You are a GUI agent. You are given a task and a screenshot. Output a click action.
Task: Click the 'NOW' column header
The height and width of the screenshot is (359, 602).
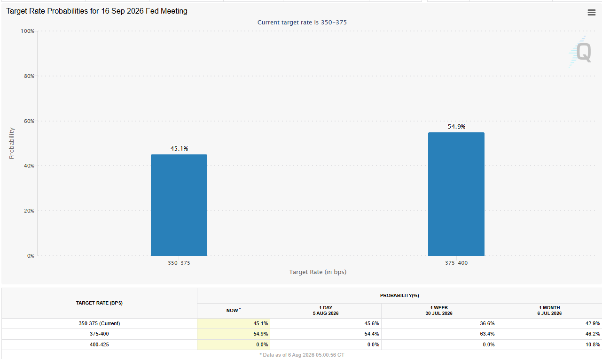(x=234, y=311)
